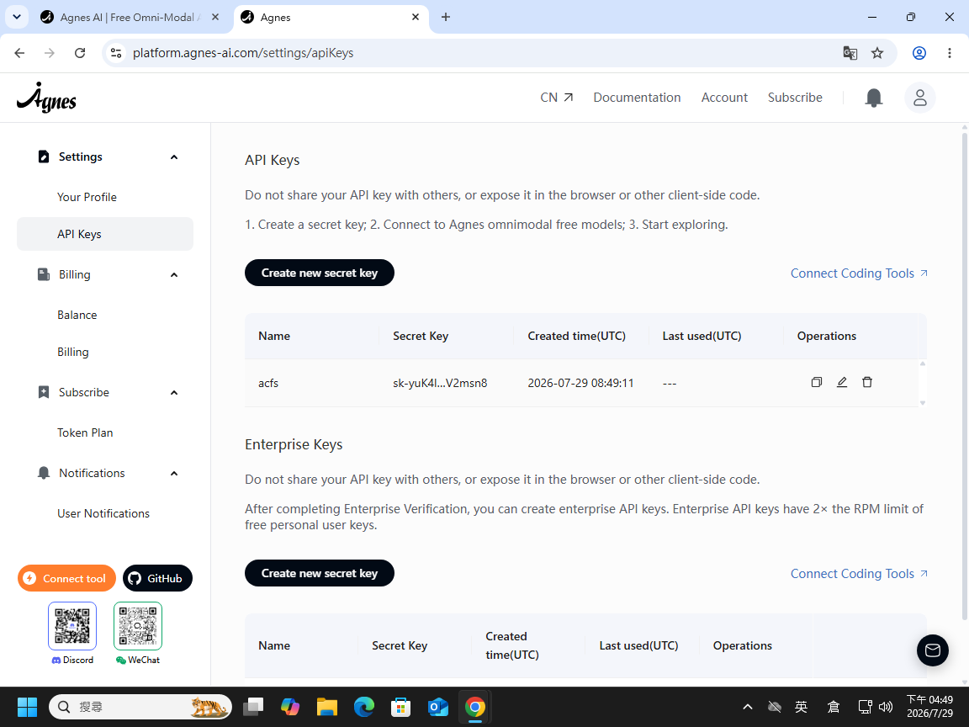The height and width of the screenshot is (727, 969).
Task: Create new secret key under API Keys
Action: click(320, 273)
